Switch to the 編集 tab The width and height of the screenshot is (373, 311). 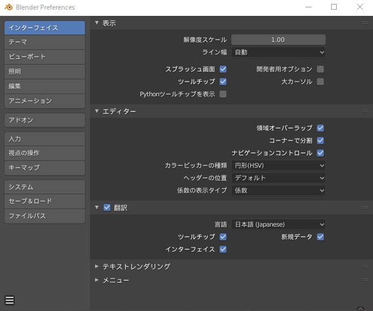45,87
